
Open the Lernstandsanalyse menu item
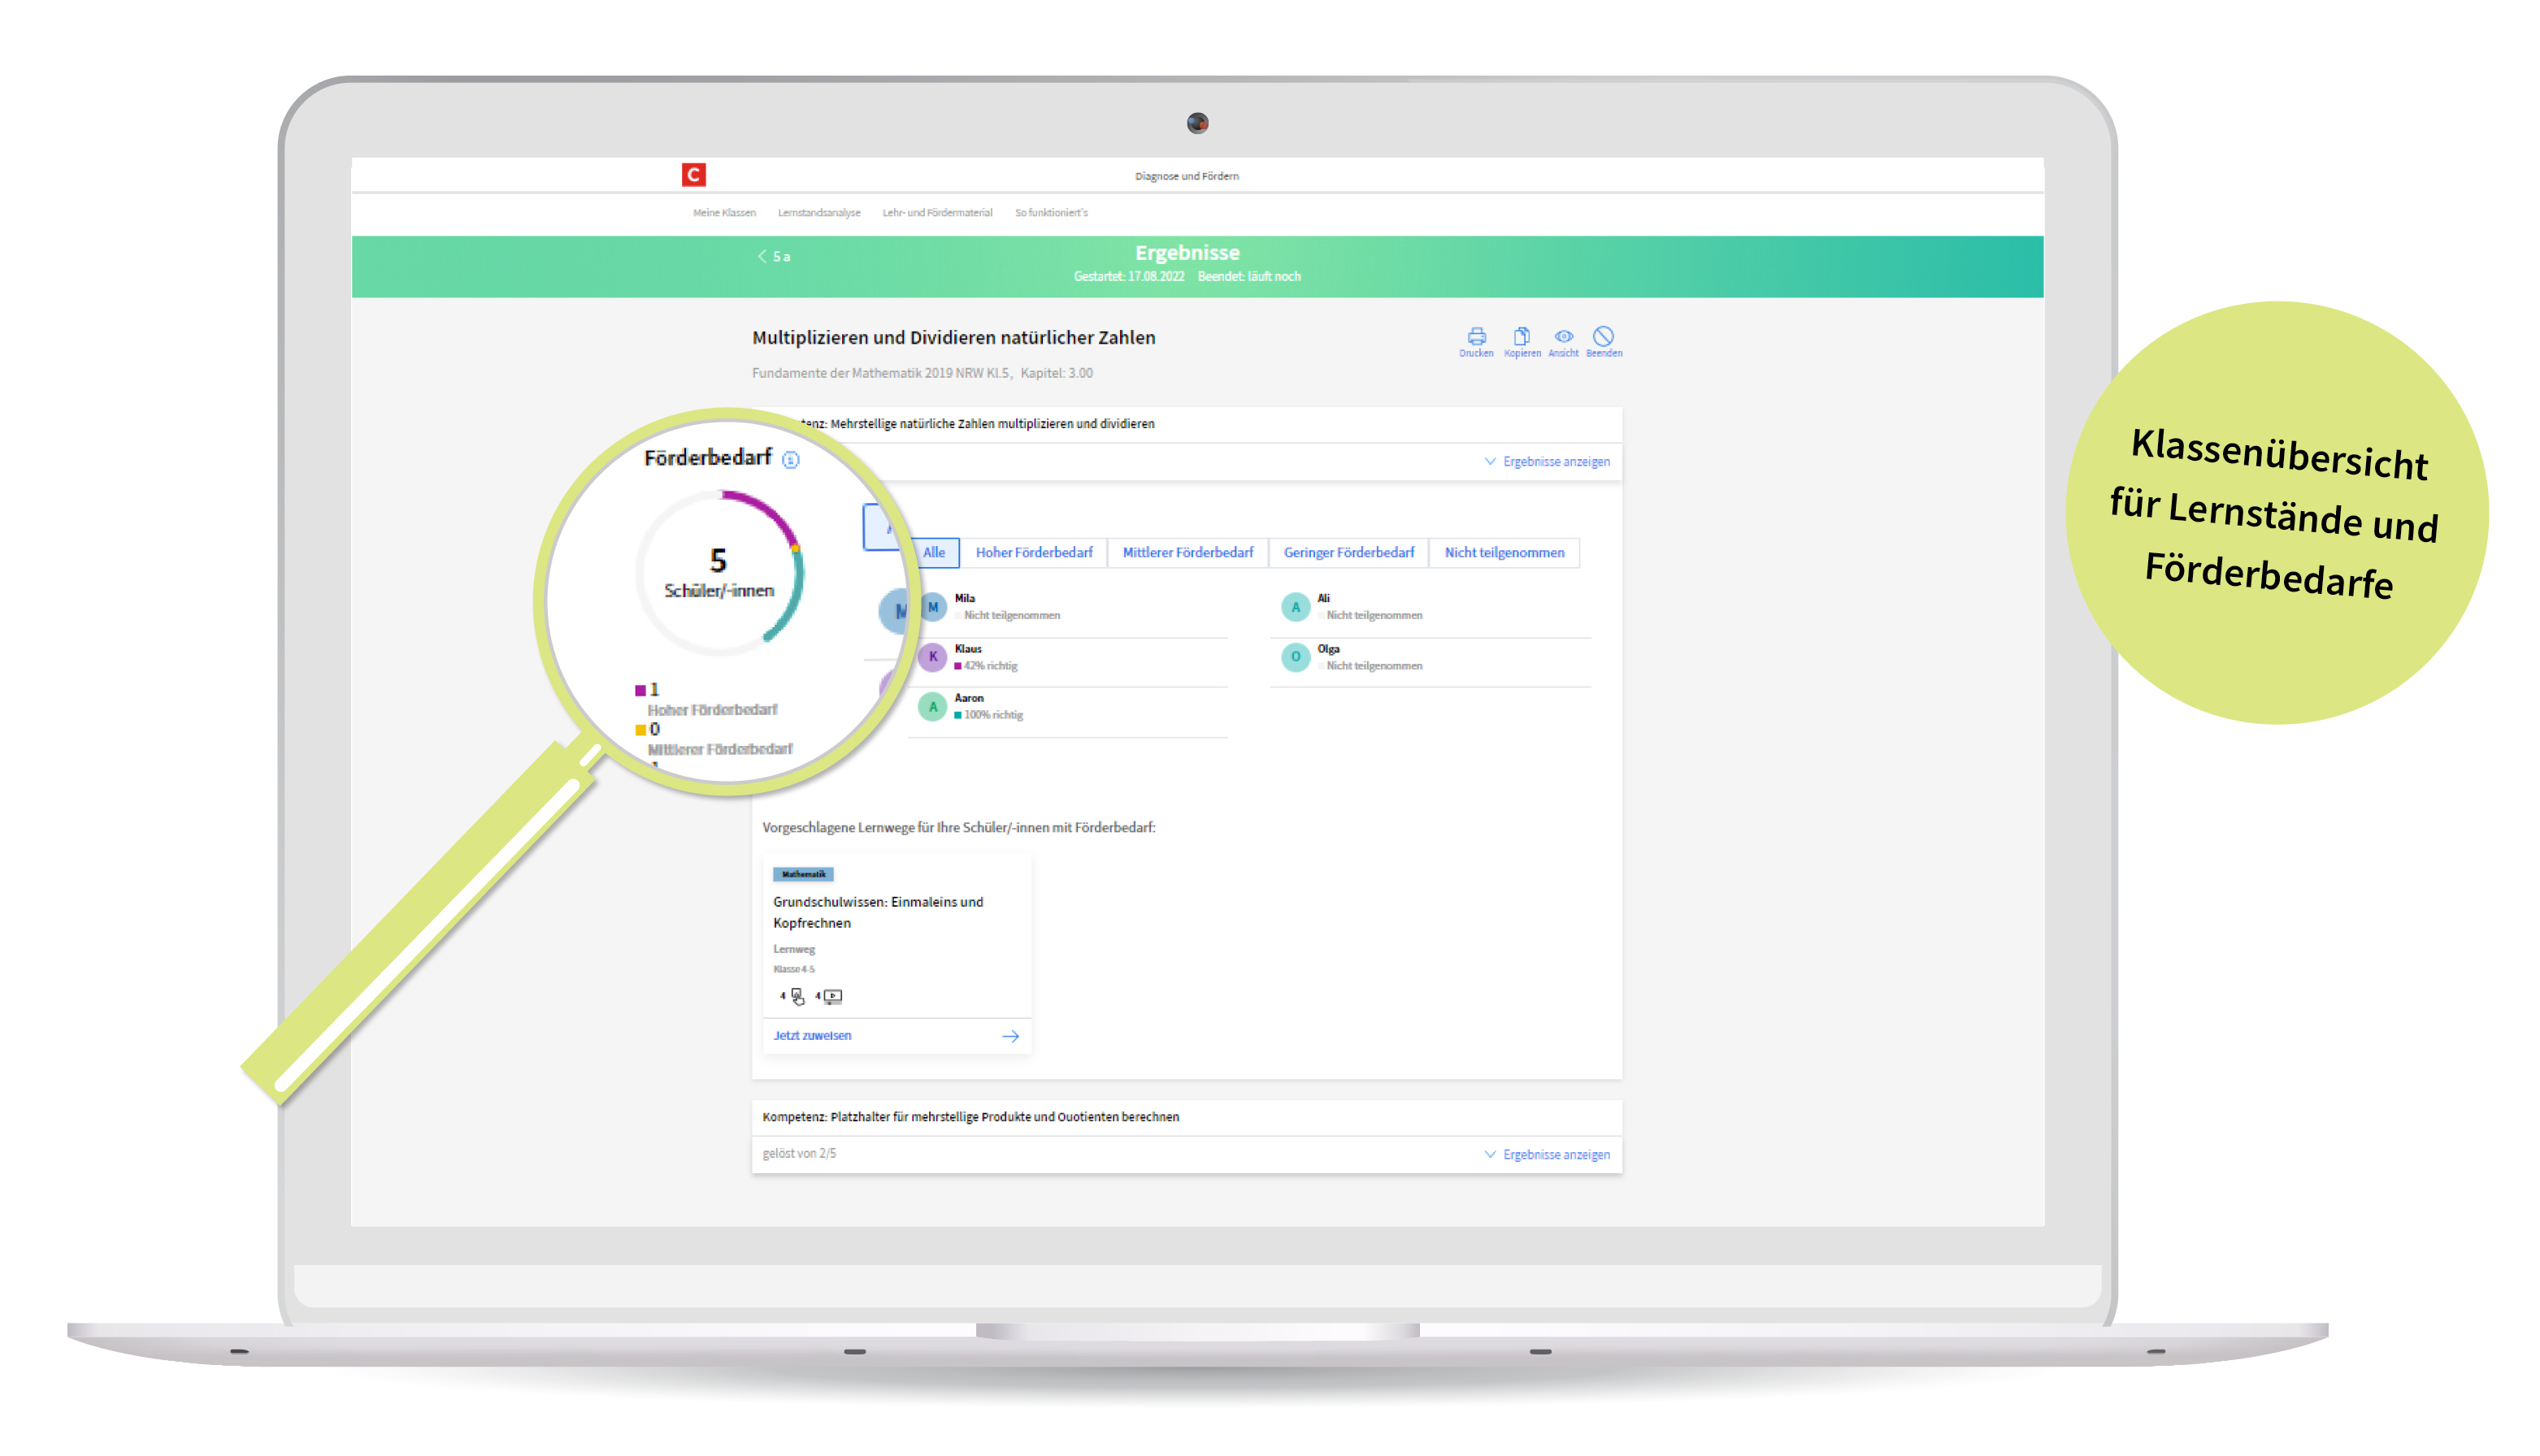pos(818,213)
